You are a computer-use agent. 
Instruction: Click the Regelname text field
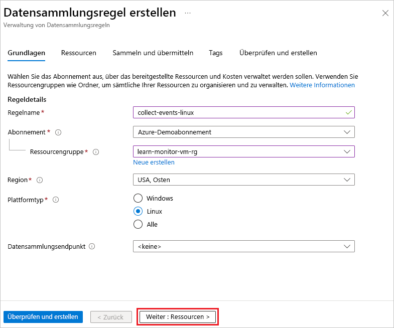pyautogui.click(x=238, y=112)
